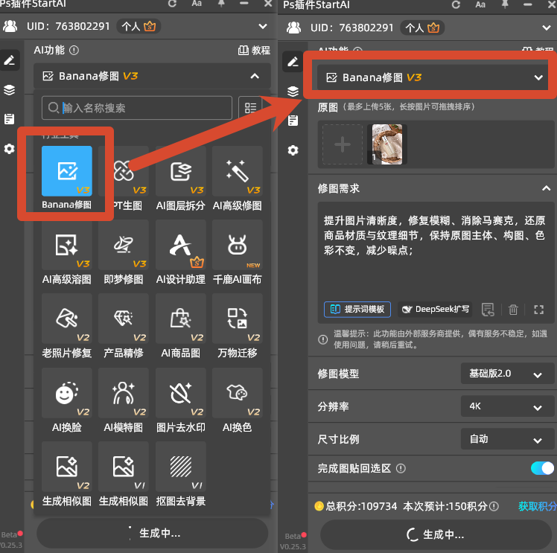Click DeepSeek扩写 button
This screenshot has width=557, height=553.
[435, 309]
